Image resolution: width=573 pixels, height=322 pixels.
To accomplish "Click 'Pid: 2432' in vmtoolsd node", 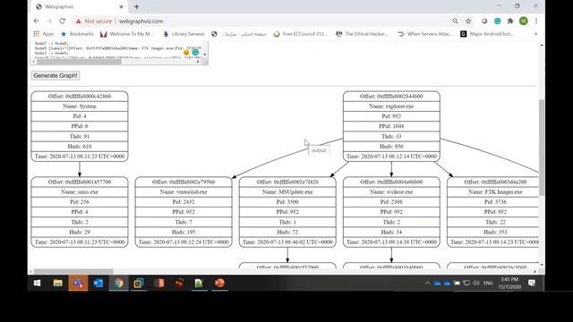I will 184,202.
